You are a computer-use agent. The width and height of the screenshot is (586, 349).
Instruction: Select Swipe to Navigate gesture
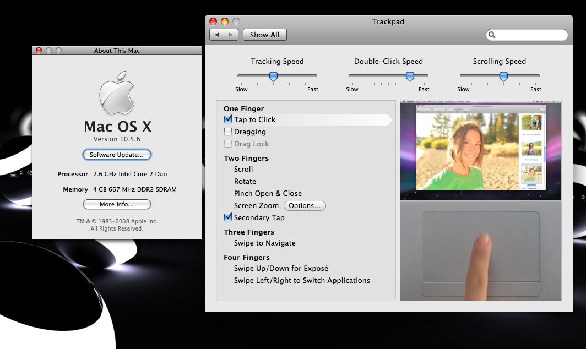264,243
